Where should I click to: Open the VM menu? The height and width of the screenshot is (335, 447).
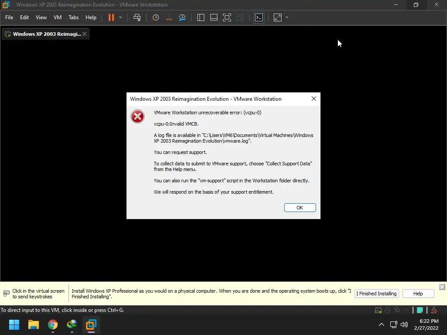point(58,17)
